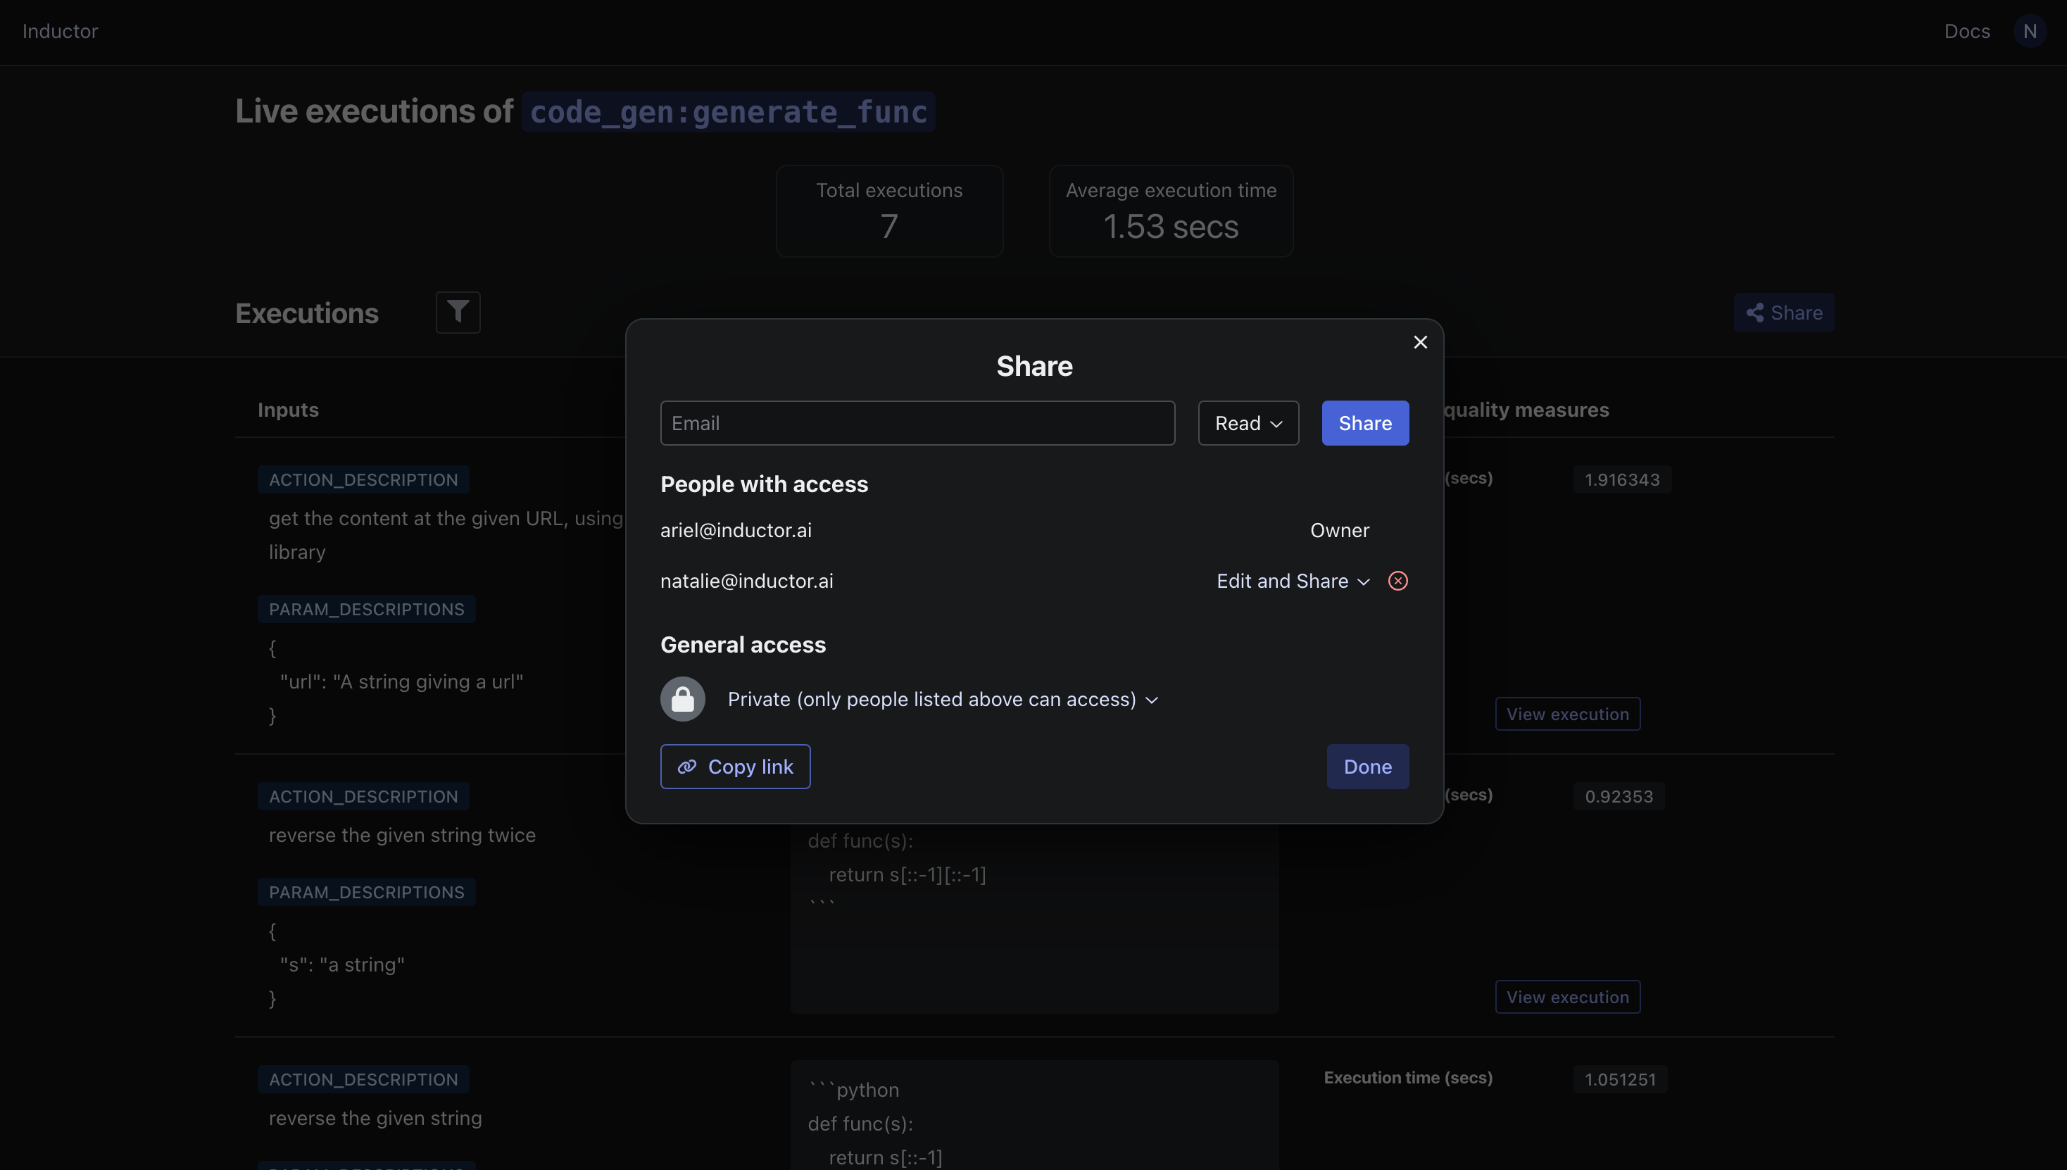View execution for the 0.92353 secs row
Screen dimensions: 2067x1170
[x=1567, y=996]
